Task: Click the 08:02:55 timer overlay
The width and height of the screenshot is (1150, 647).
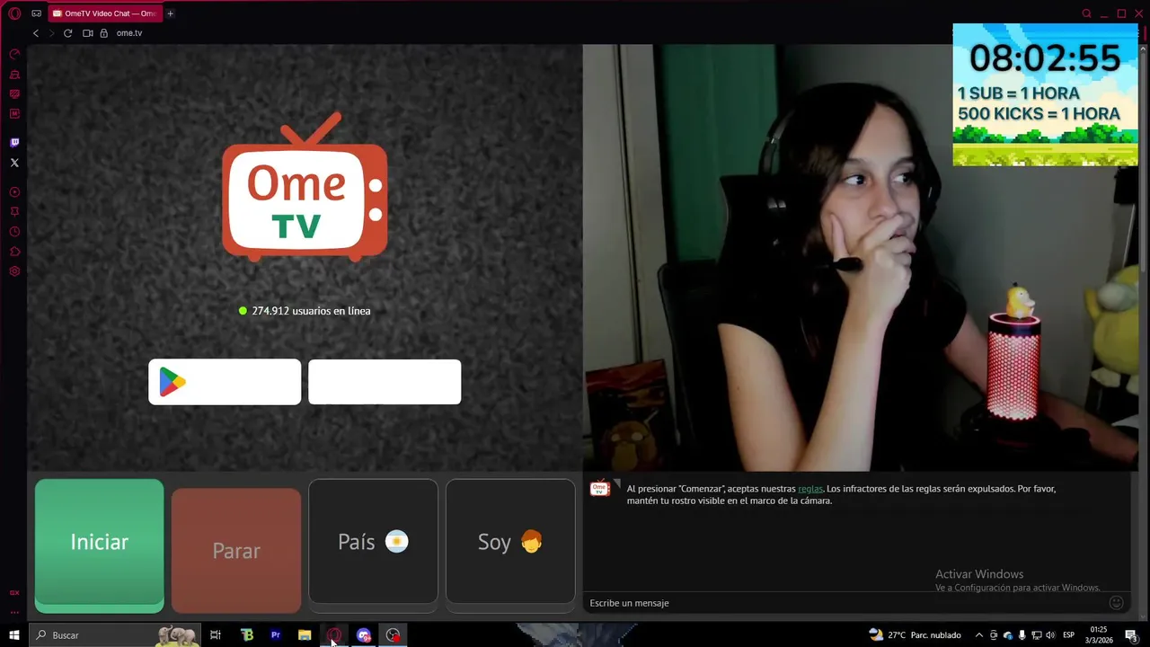Action: pos(1045,58)
